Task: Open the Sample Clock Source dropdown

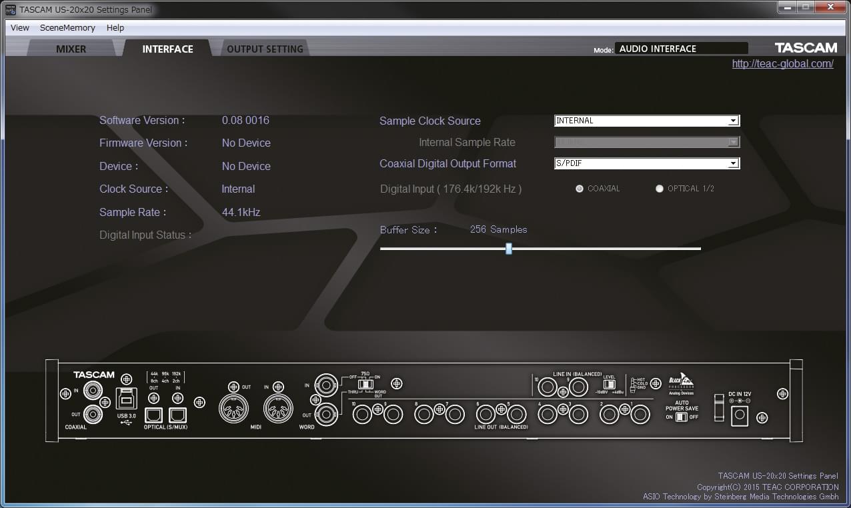Action: [647, 121]
